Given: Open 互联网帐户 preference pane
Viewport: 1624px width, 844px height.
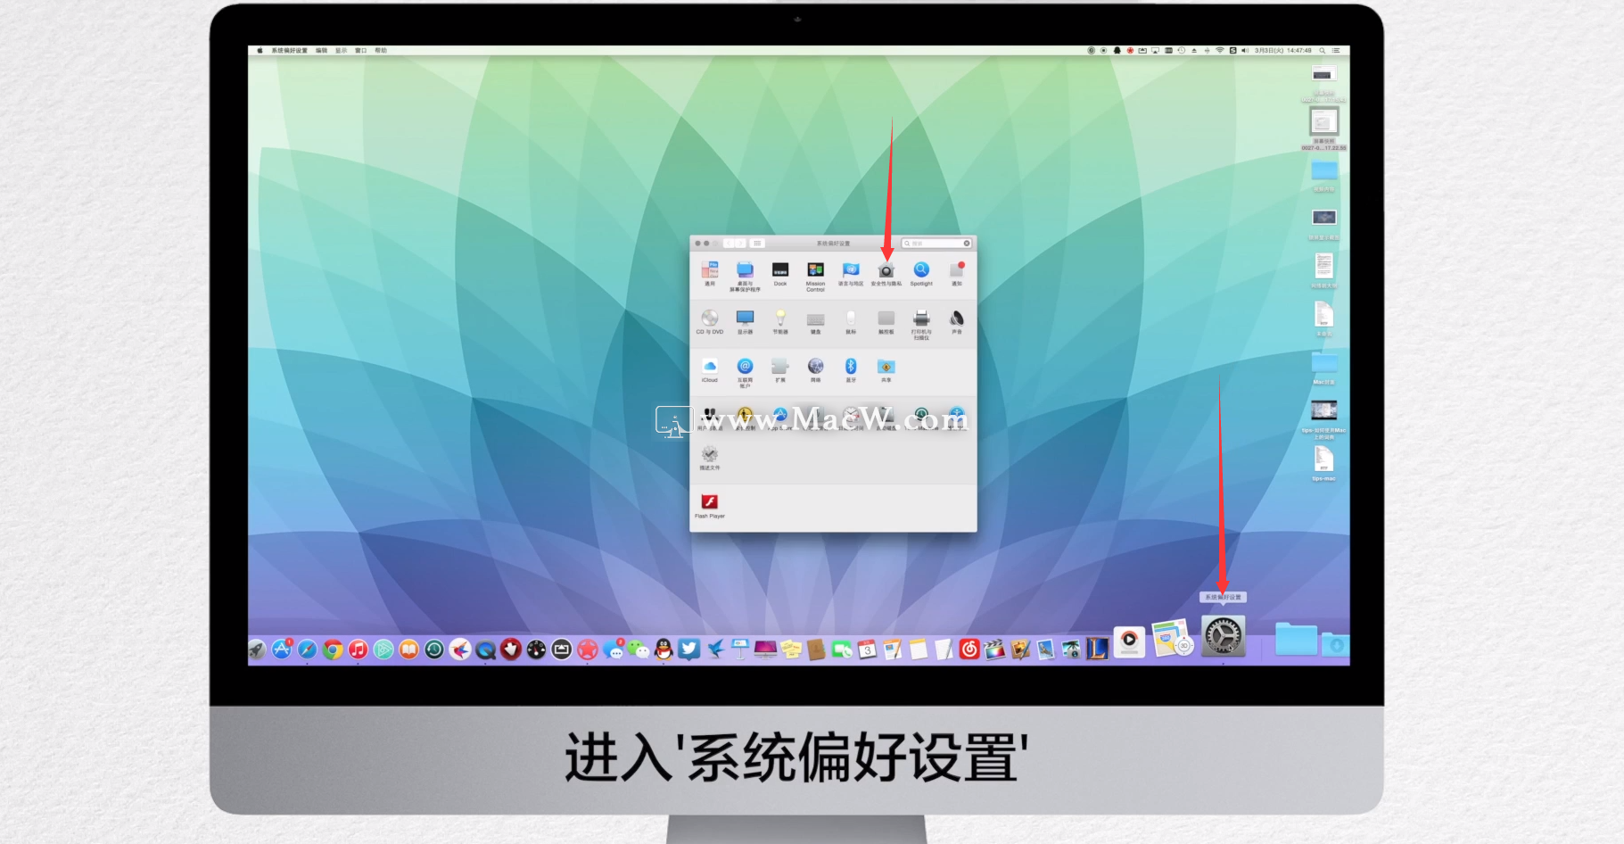Looking at the screenshot, I should point(745,372).
